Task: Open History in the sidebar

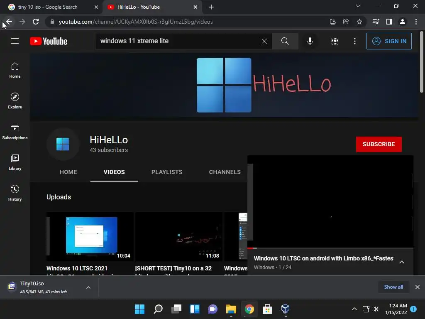Action: (15, 193)
